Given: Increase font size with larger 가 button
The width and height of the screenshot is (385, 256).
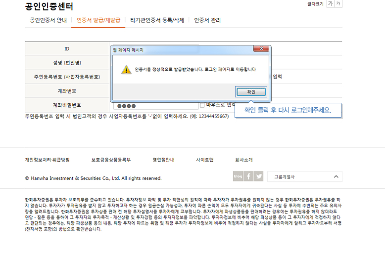Looking at the screenshot, I should coord(330,4).
